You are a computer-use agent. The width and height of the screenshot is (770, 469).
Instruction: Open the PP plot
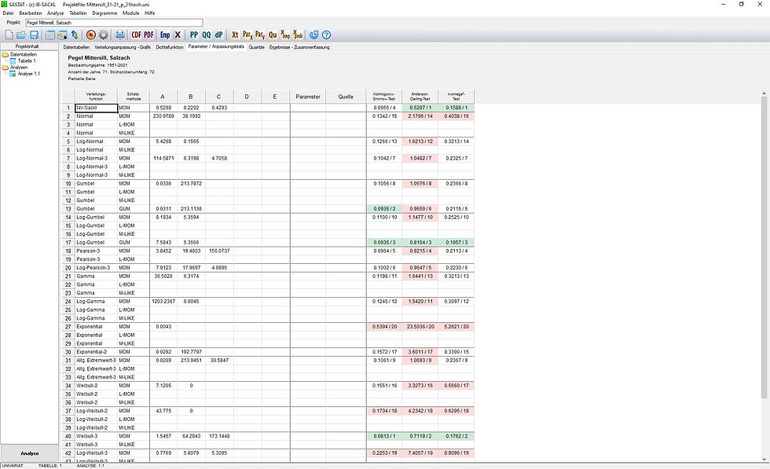coord(194,35)
